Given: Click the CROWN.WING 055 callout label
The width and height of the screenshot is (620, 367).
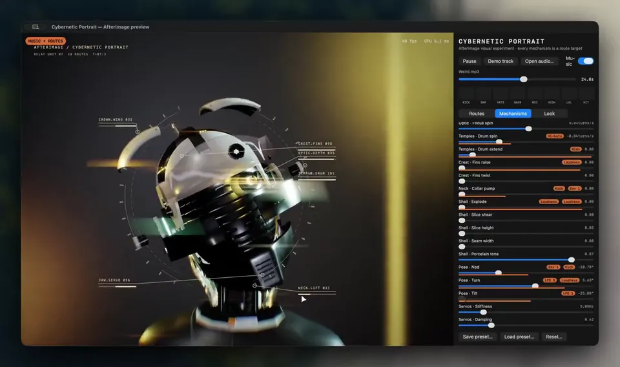Looking at the screenshot, I should 116,120.
